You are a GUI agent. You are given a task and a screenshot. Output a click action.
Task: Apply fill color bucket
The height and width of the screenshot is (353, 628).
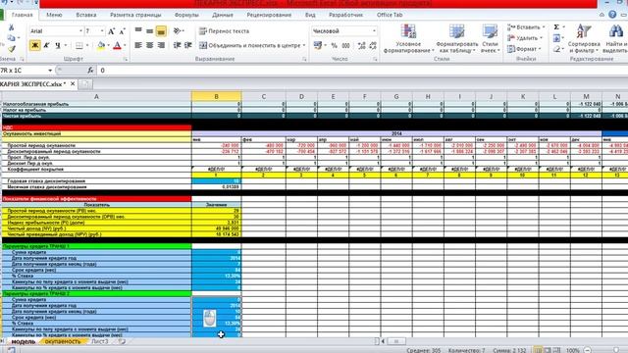[x=101, y=45]
